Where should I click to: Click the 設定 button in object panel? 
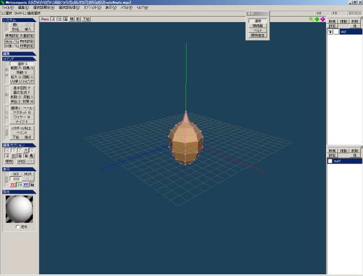pos(332,26)
